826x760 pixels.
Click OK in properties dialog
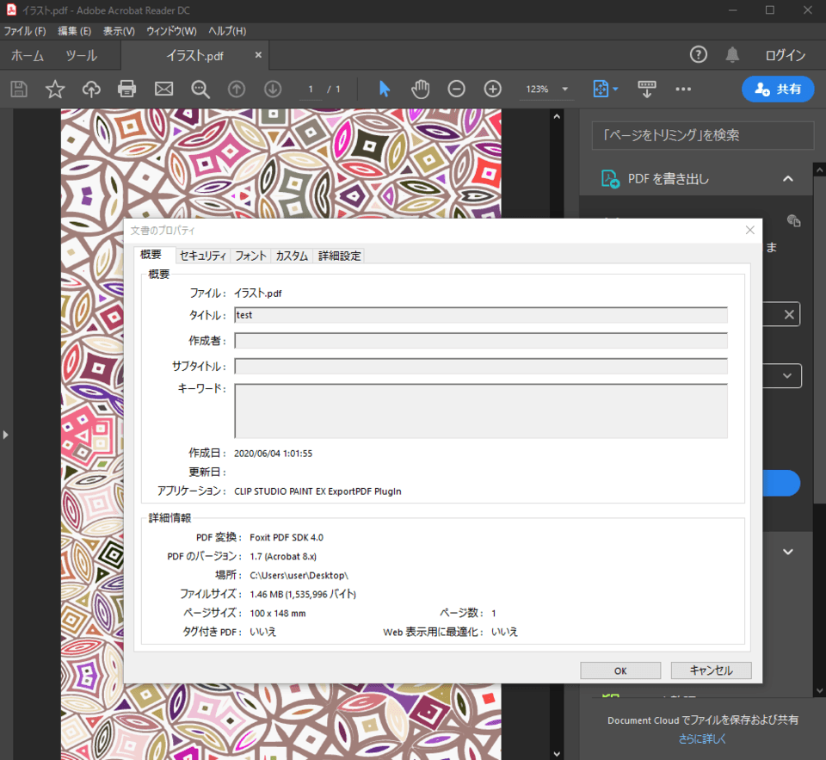coord(619,670)
